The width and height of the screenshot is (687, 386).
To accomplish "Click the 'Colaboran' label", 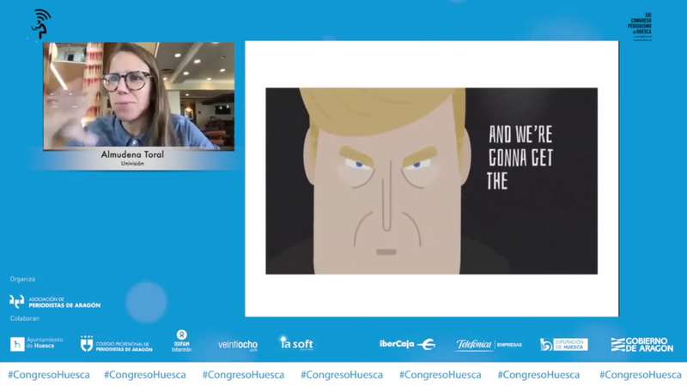I will point(25,318).
